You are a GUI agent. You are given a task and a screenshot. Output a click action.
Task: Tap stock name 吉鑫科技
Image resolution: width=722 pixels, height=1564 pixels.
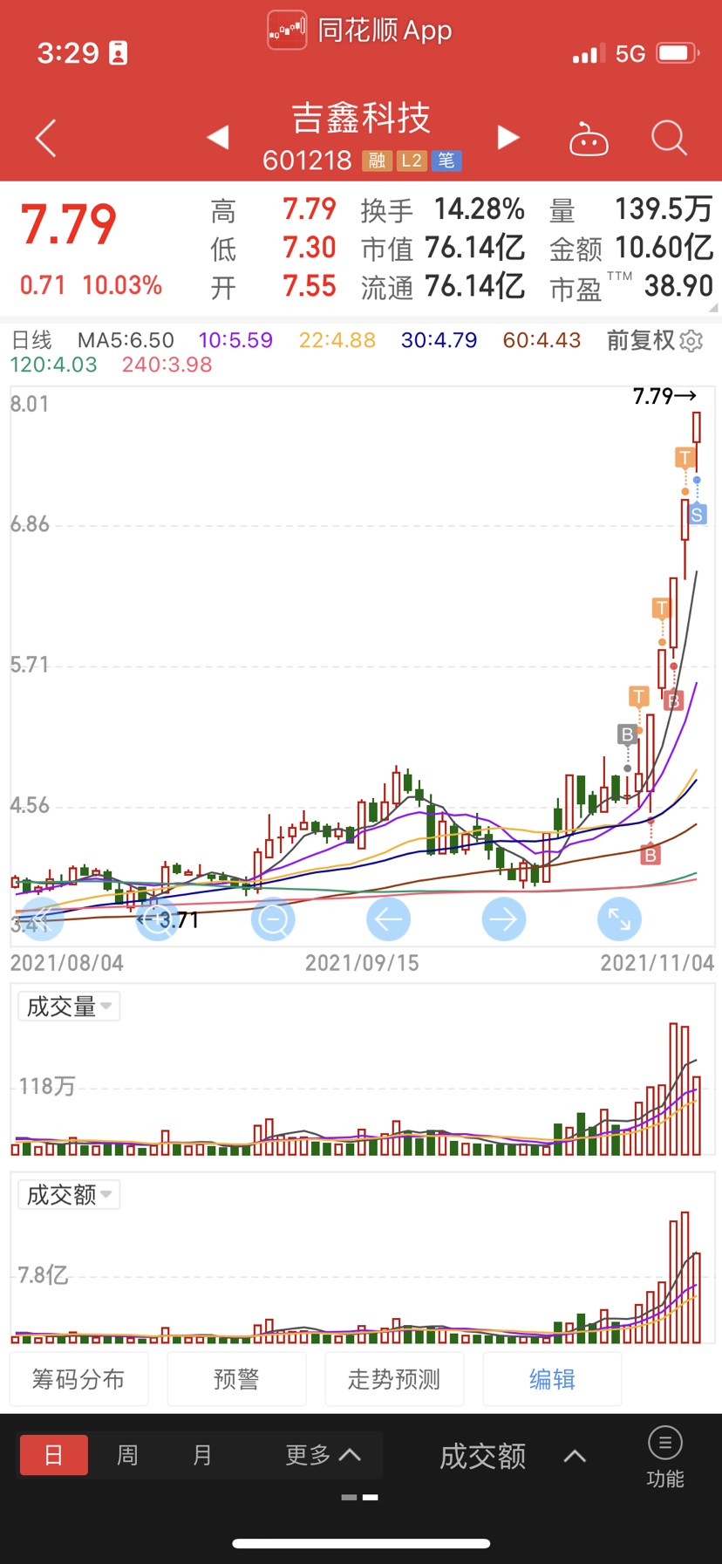(361, 118)
